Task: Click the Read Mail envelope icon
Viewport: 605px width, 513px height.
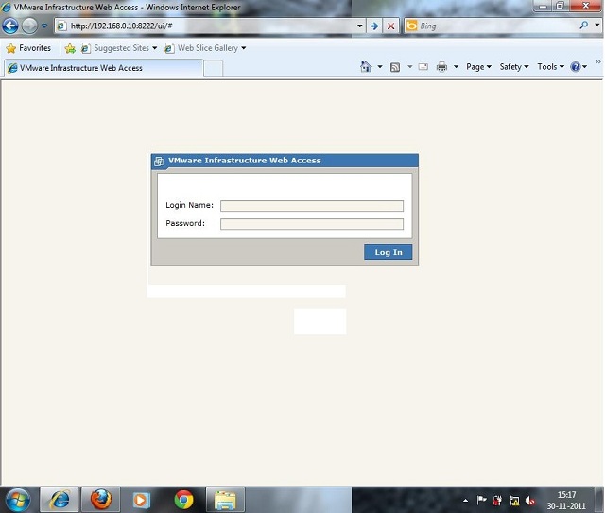Action: point(423,67)
